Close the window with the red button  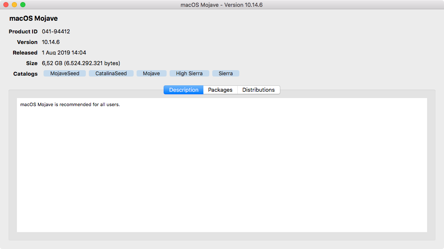tap(6, 5)
